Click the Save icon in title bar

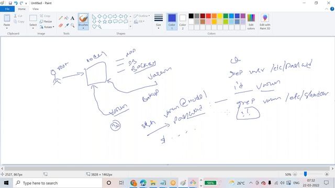(x=10, y=3)
